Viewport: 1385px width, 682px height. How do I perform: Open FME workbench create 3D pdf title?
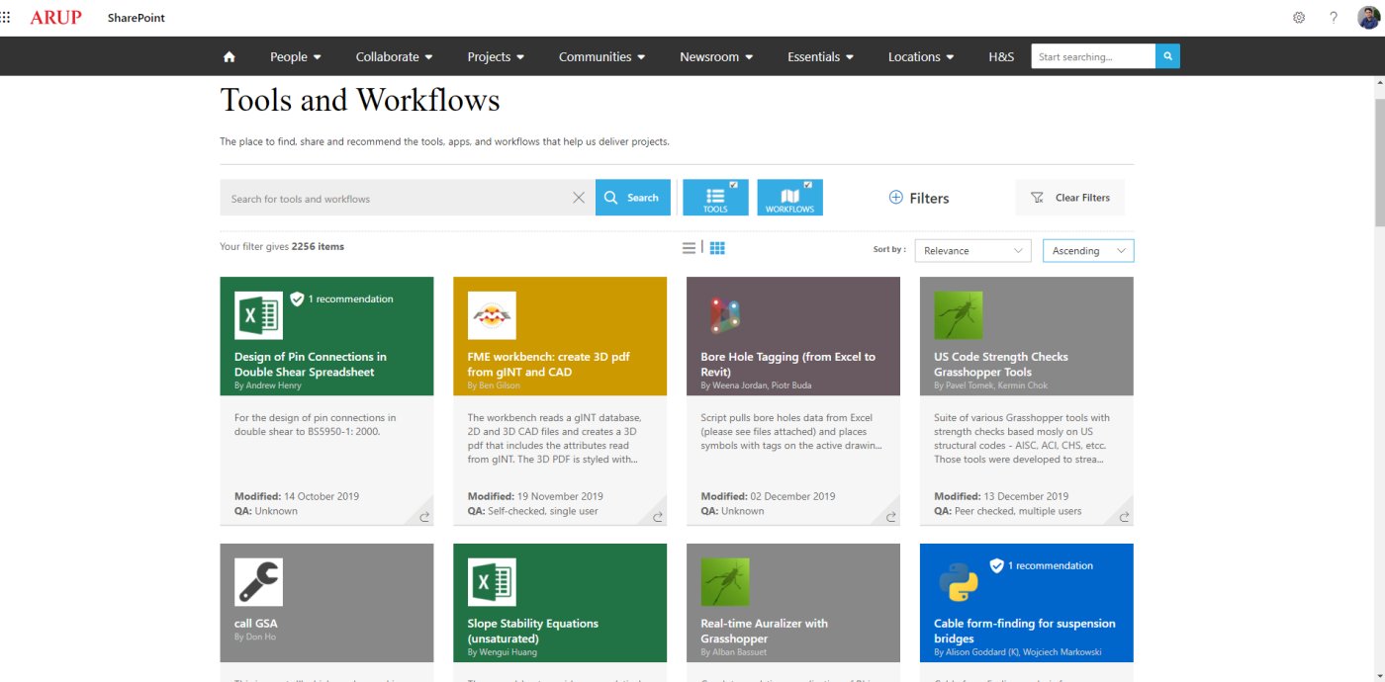click(548, 364)
